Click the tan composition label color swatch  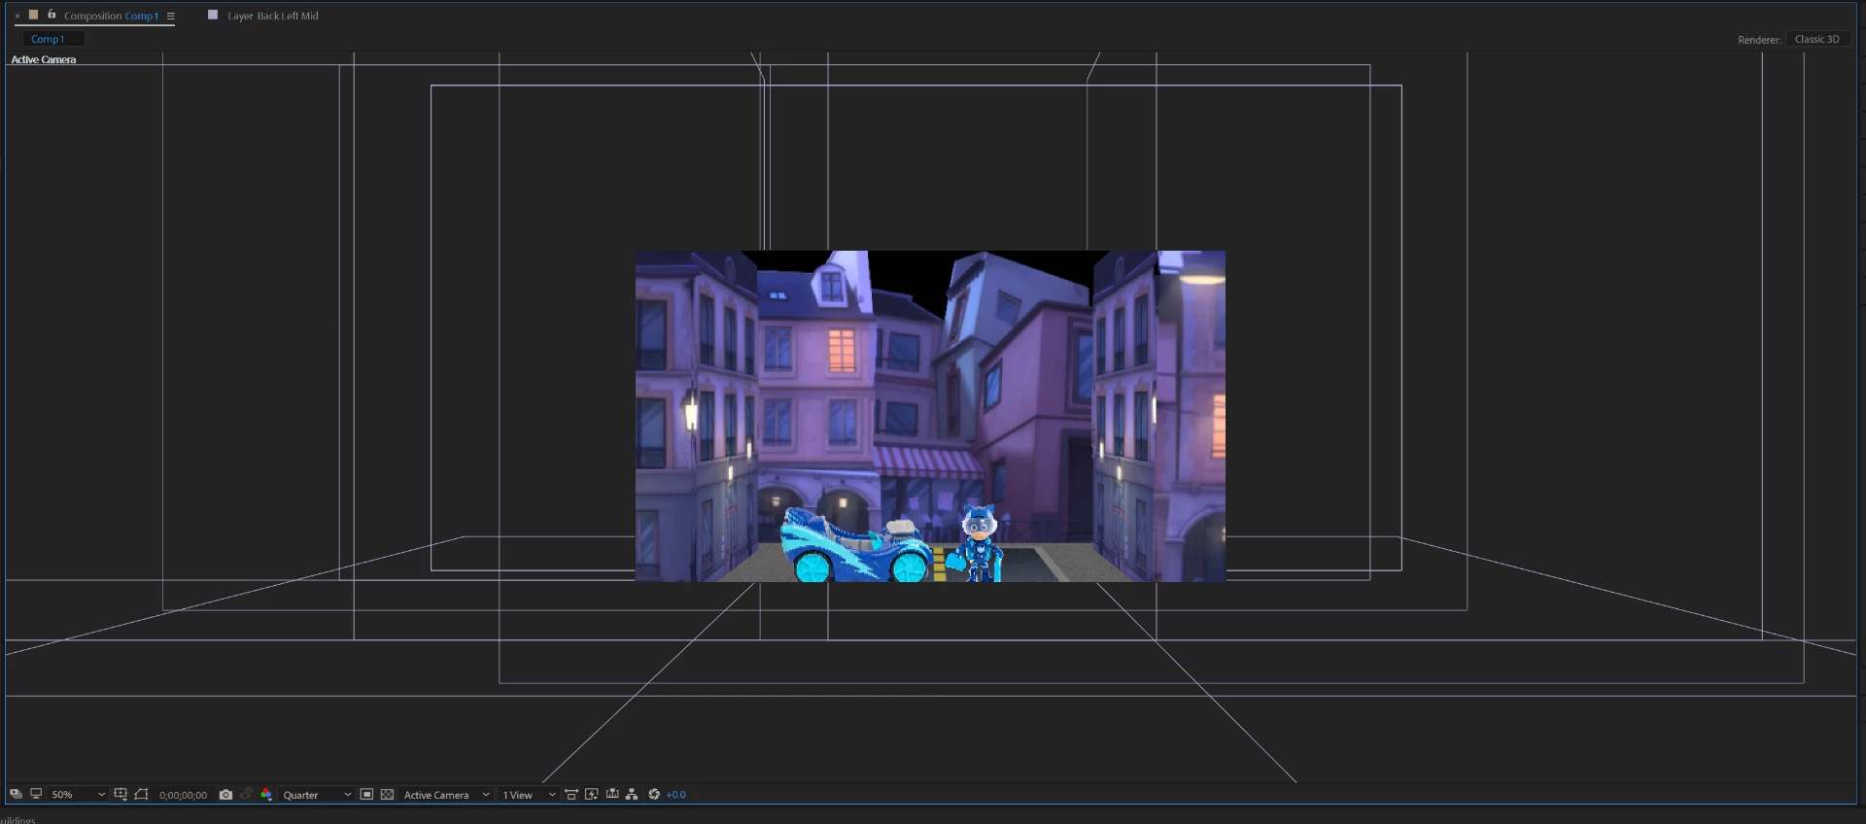click(33, 15)
